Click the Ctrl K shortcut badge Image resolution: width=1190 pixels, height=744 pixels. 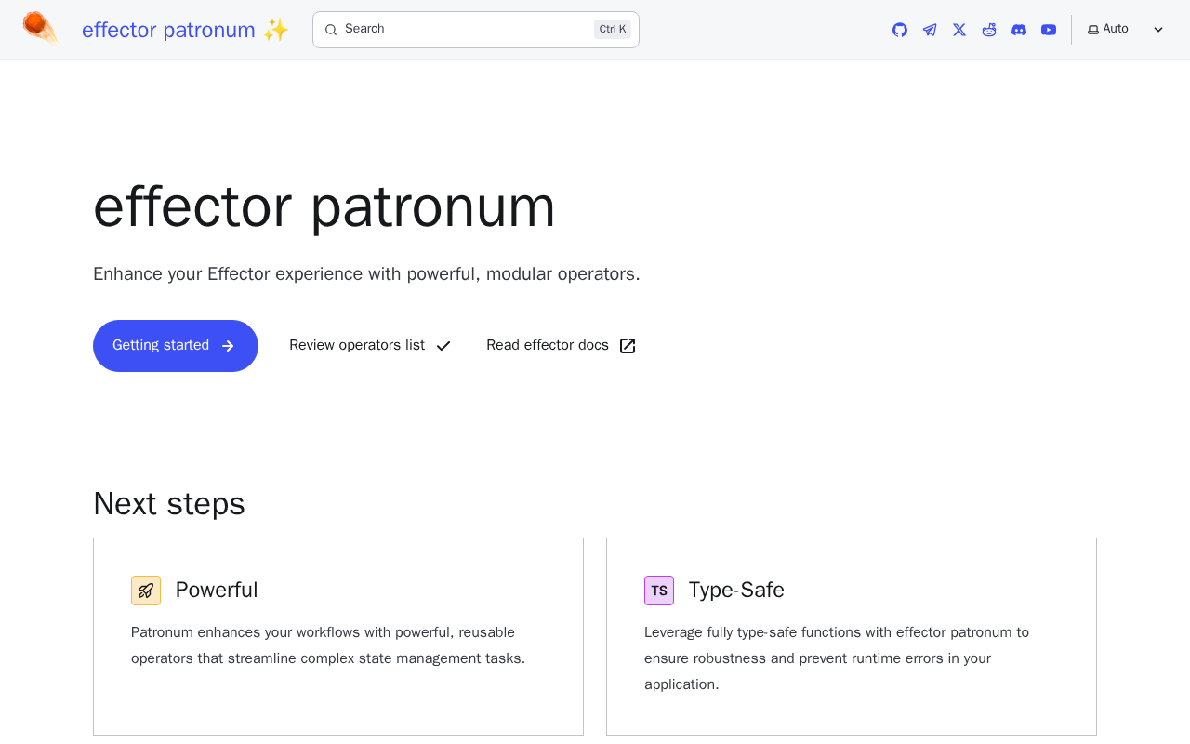pyautogui.click(x=613, y=30)
